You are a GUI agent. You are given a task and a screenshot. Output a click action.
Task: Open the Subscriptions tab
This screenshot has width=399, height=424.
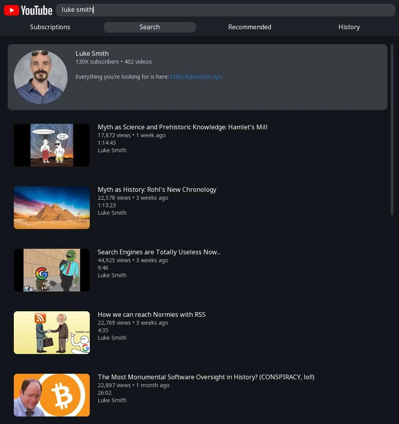click(50, 27)
